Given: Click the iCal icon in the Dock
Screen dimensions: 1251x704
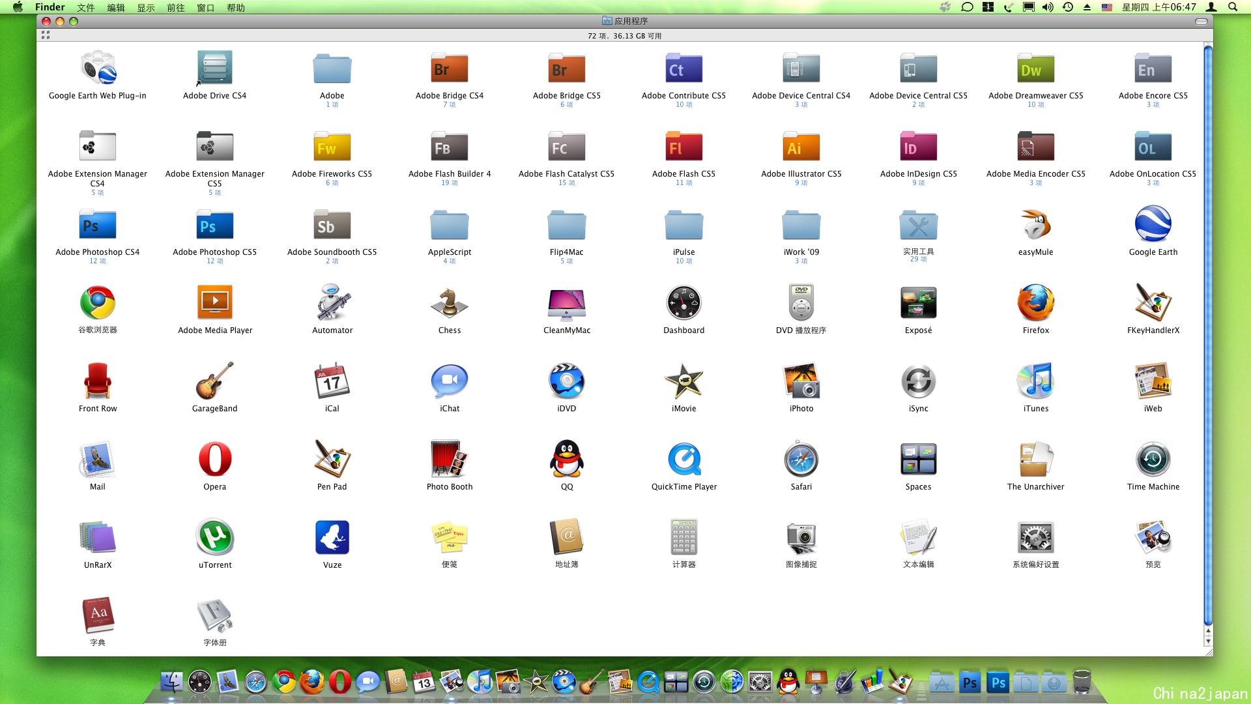Looking at the screenshot, I should point(424,682).
